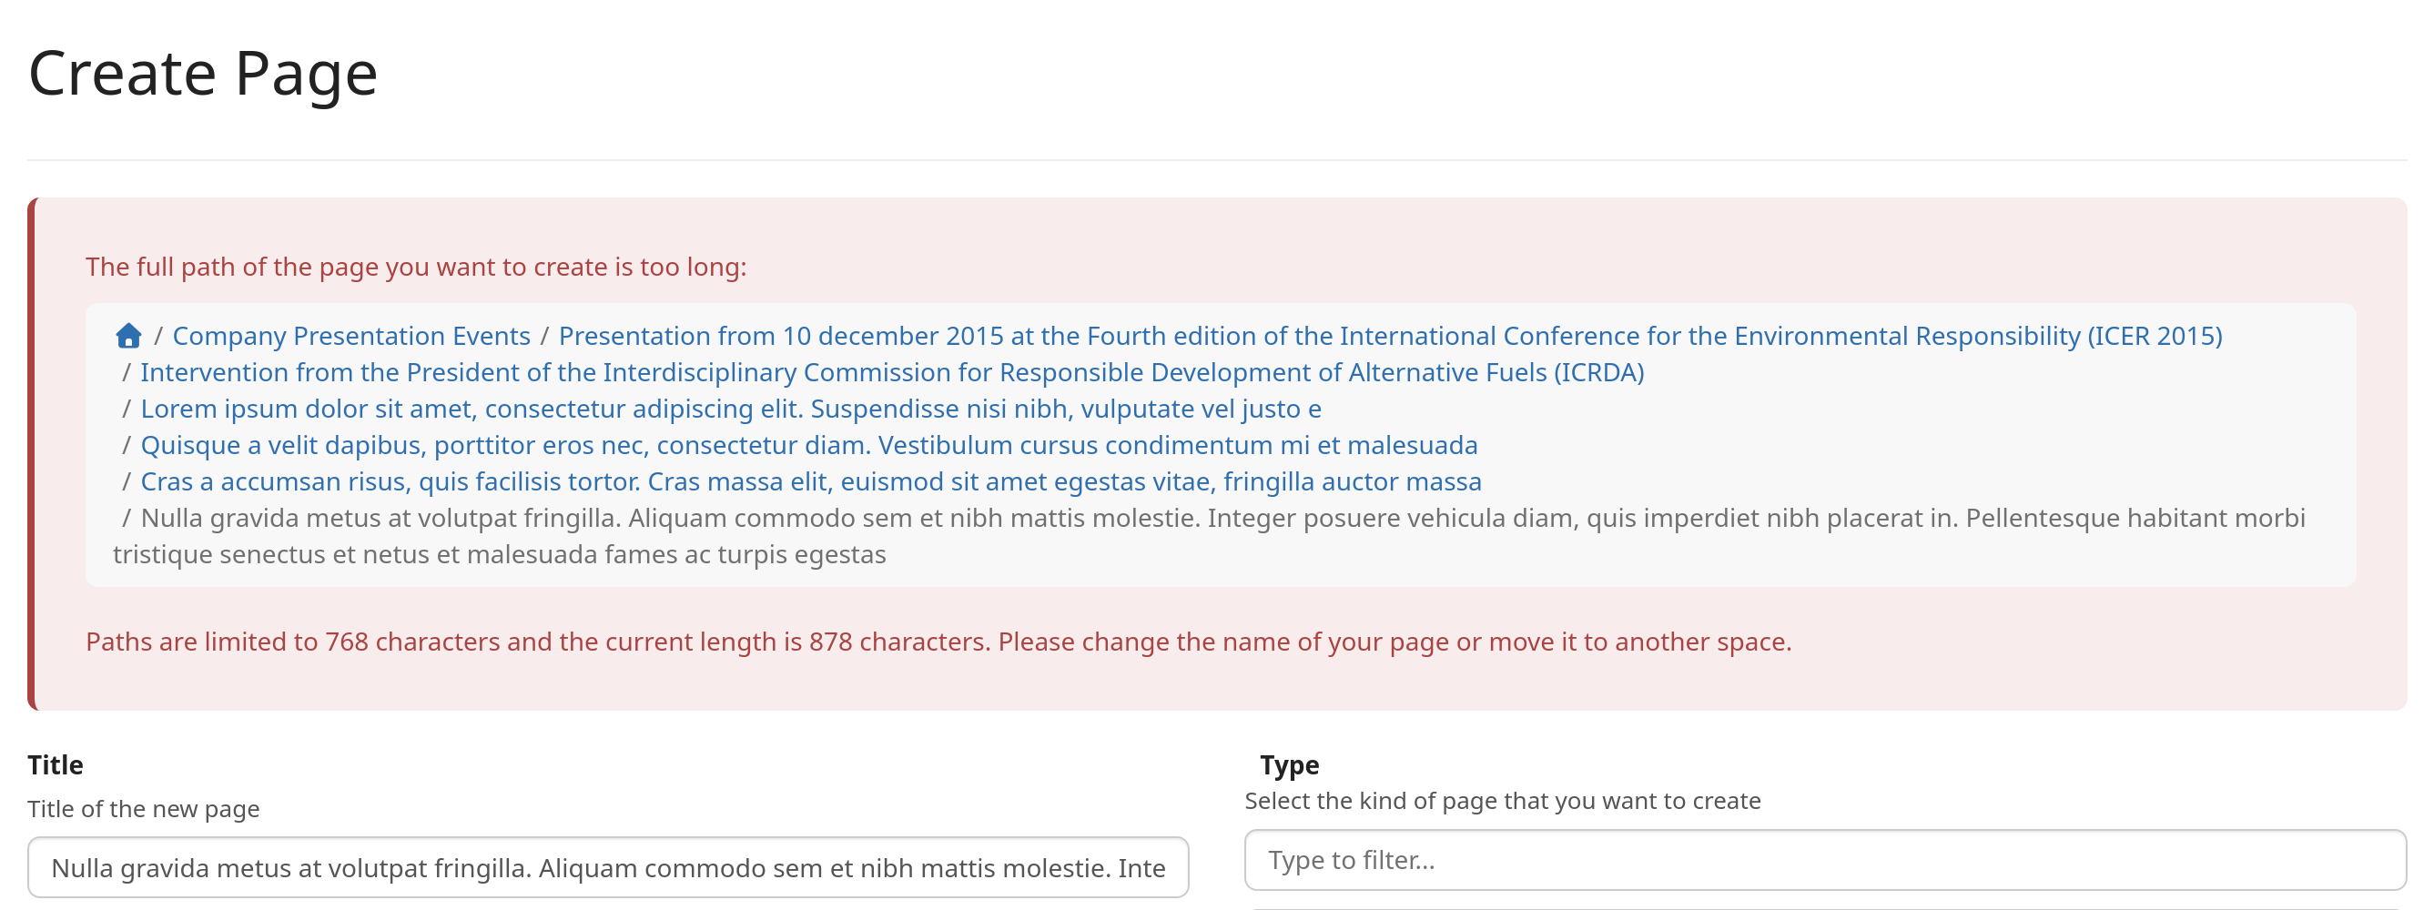Click the Create Page heading

pos(203,74)
